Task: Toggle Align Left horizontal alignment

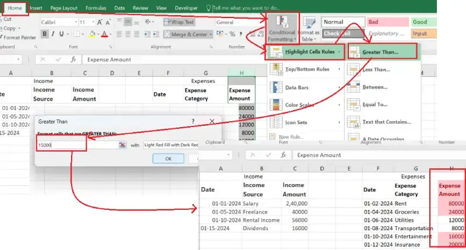Action: coord(119,34)
